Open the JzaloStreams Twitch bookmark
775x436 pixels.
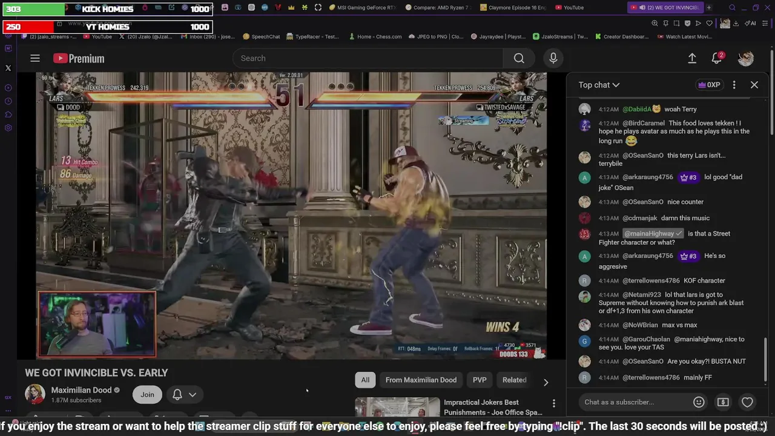[560, 36]
